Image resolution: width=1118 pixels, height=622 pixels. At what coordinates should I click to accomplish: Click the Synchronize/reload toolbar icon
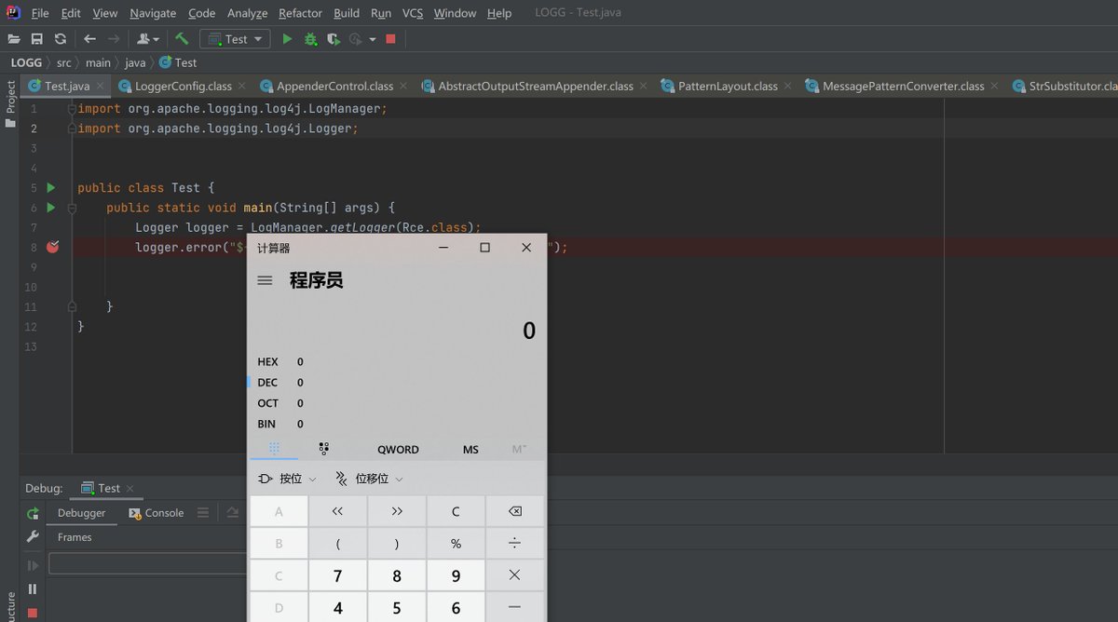pyautogui.click(x=61, y=39)
